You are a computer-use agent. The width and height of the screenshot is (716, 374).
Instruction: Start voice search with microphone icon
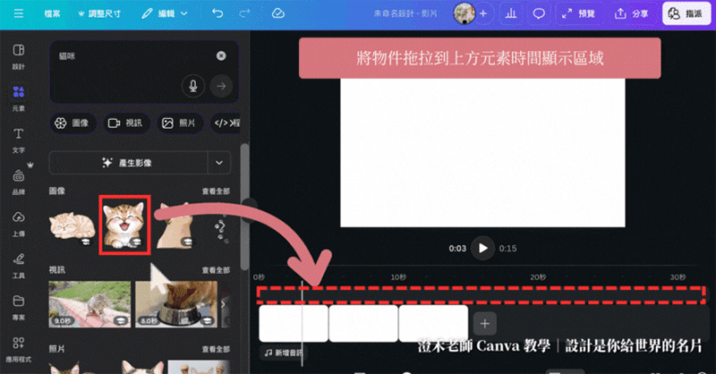coord(193,86)
